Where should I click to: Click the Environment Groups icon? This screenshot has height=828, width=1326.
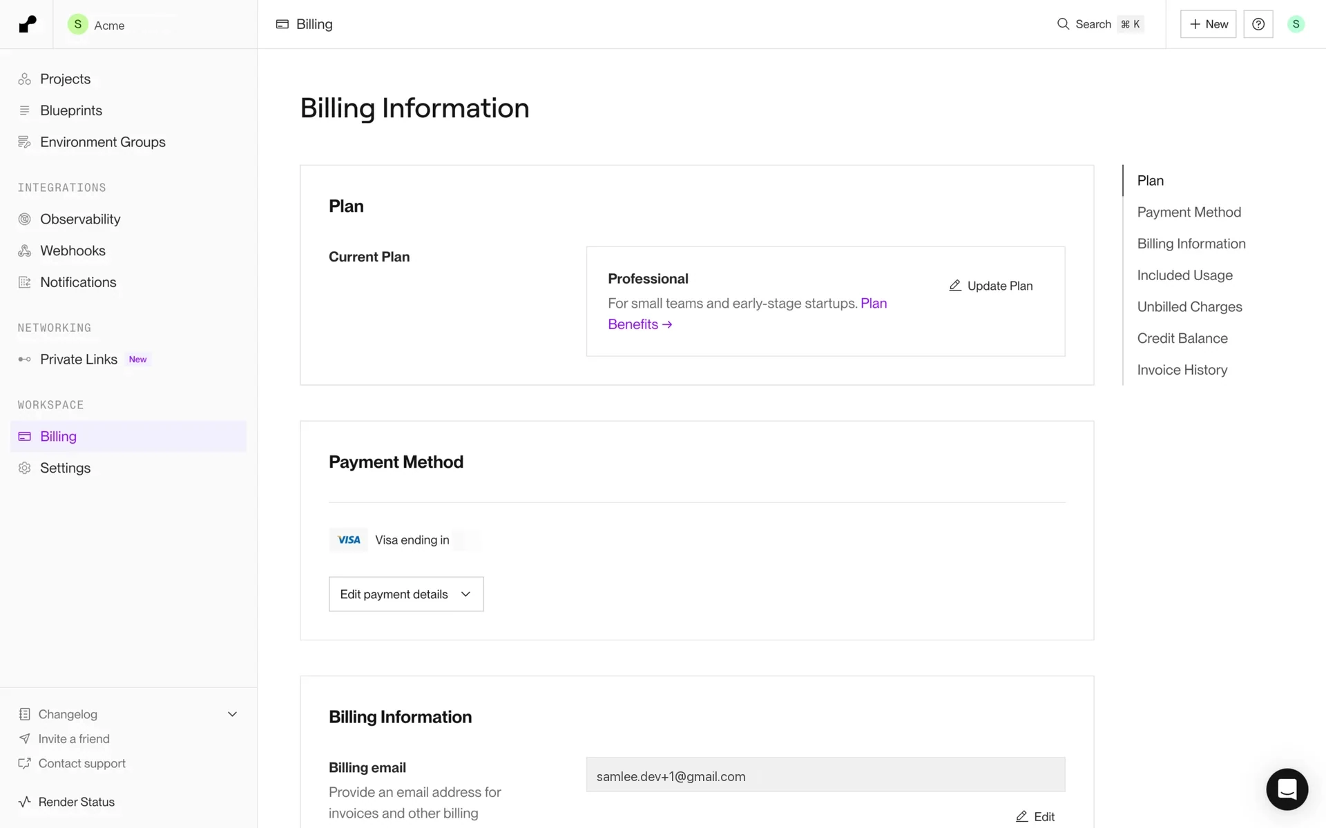pyautogui.click(x=25, y=142)
